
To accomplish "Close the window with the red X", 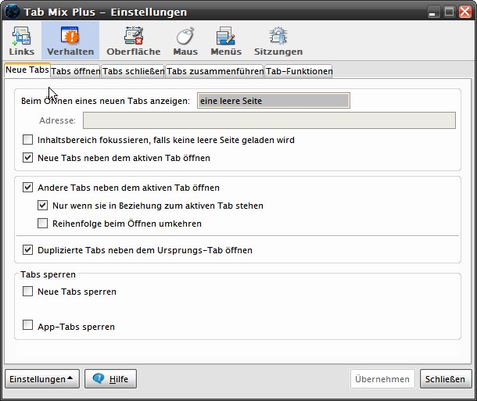I will (x=465, y=12).
